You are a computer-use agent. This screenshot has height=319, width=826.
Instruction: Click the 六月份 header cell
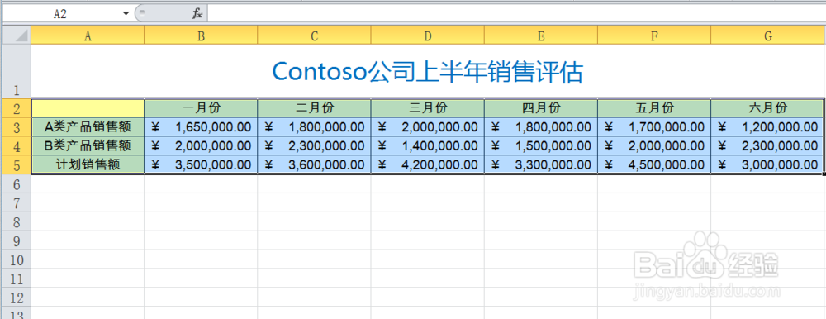(767, 108)
